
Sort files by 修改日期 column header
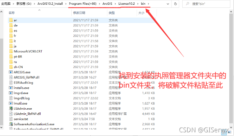click(79, 13)
